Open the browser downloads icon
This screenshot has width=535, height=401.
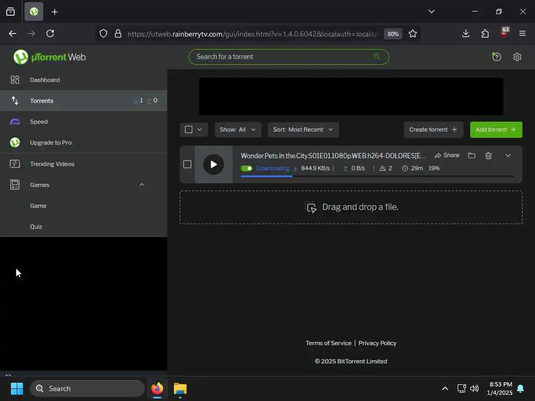[x=466, y=33]
